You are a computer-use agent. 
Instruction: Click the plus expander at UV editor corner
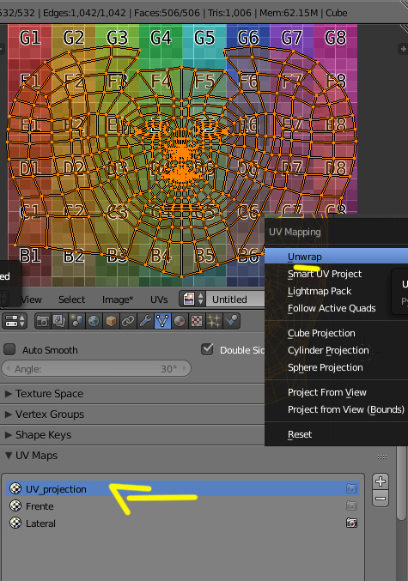point(403,49)
